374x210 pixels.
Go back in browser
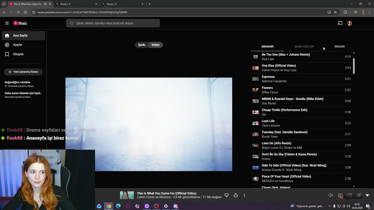[4, 12]
